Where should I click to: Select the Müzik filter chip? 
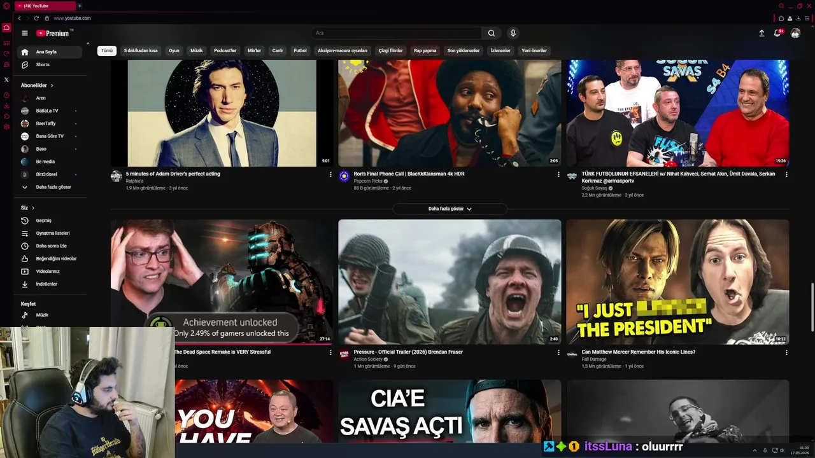[197, 50]
